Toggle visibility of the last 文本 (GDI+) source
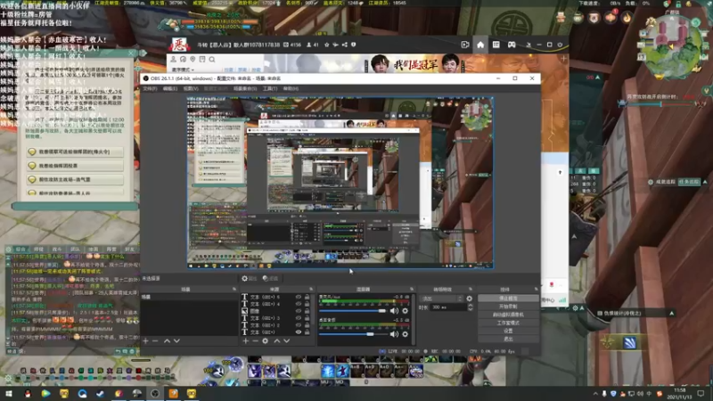 tap(299, 331)
